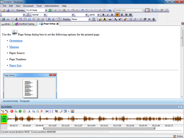Insert a hyperlink with chain icon
The image size is (184, 138).
(8, 19)
